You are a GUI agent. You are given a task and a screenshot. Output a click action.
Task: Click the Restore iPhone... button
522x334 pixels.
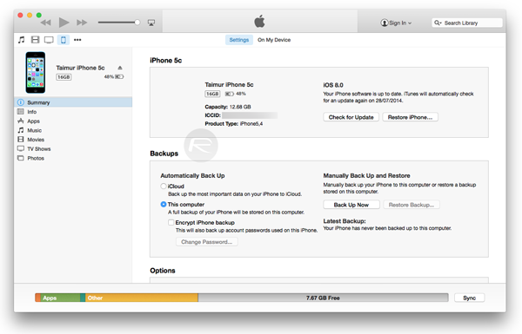410,117
